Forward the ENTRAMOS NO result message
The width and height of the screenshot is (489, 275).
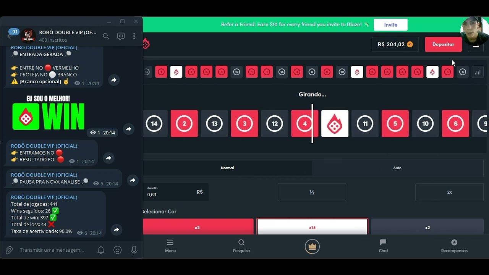tap(108, 158)
